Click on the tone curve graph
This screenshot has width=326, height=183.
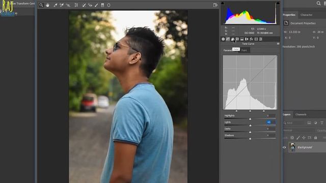click(x=250, y=82)
